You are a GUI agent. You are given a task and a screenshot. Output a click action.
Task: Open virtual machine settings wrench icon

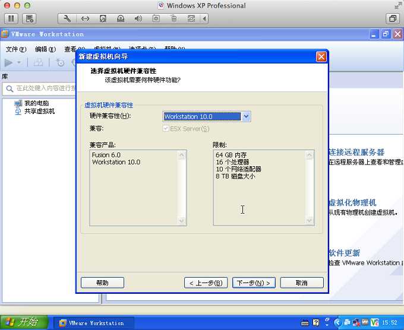(x=67, y=18)
